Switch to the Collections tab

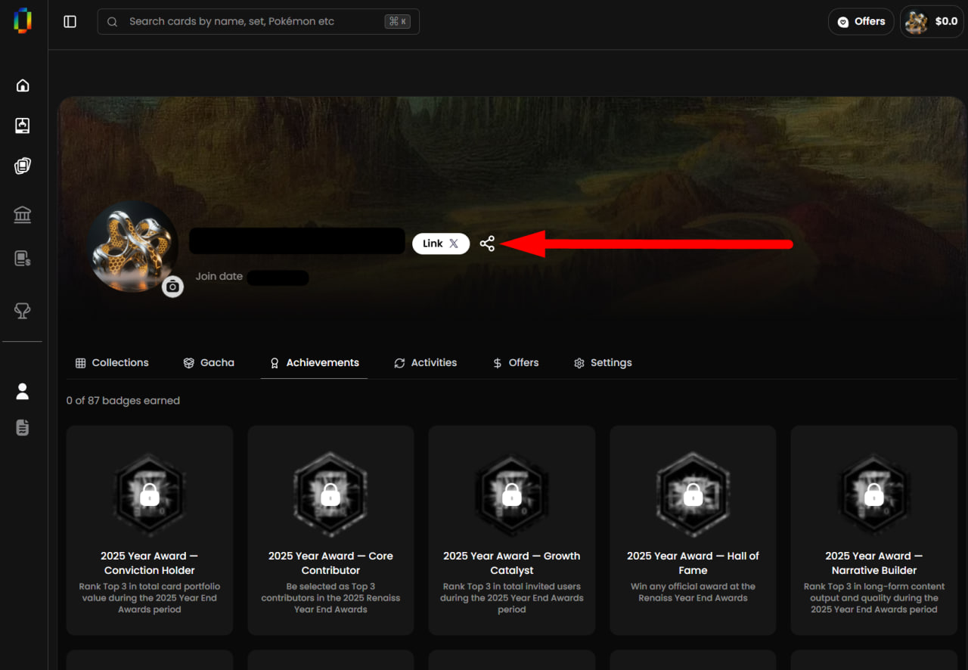tap(112, 363)
